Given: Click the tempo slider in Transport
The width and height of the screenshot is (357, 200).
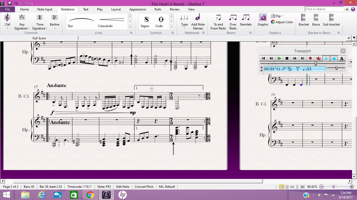Looking at the screenshot, I should coord(336,68).
